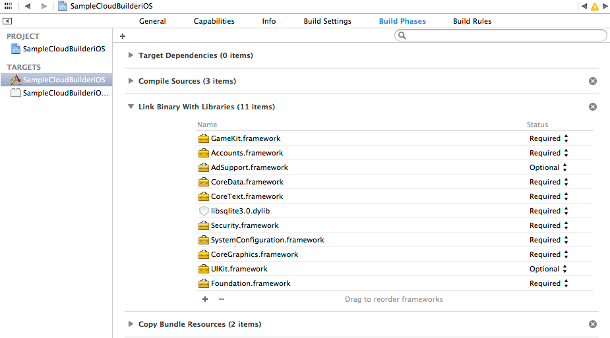Switch to the General tab
610x338 pixels.
[x=152, y=21]
